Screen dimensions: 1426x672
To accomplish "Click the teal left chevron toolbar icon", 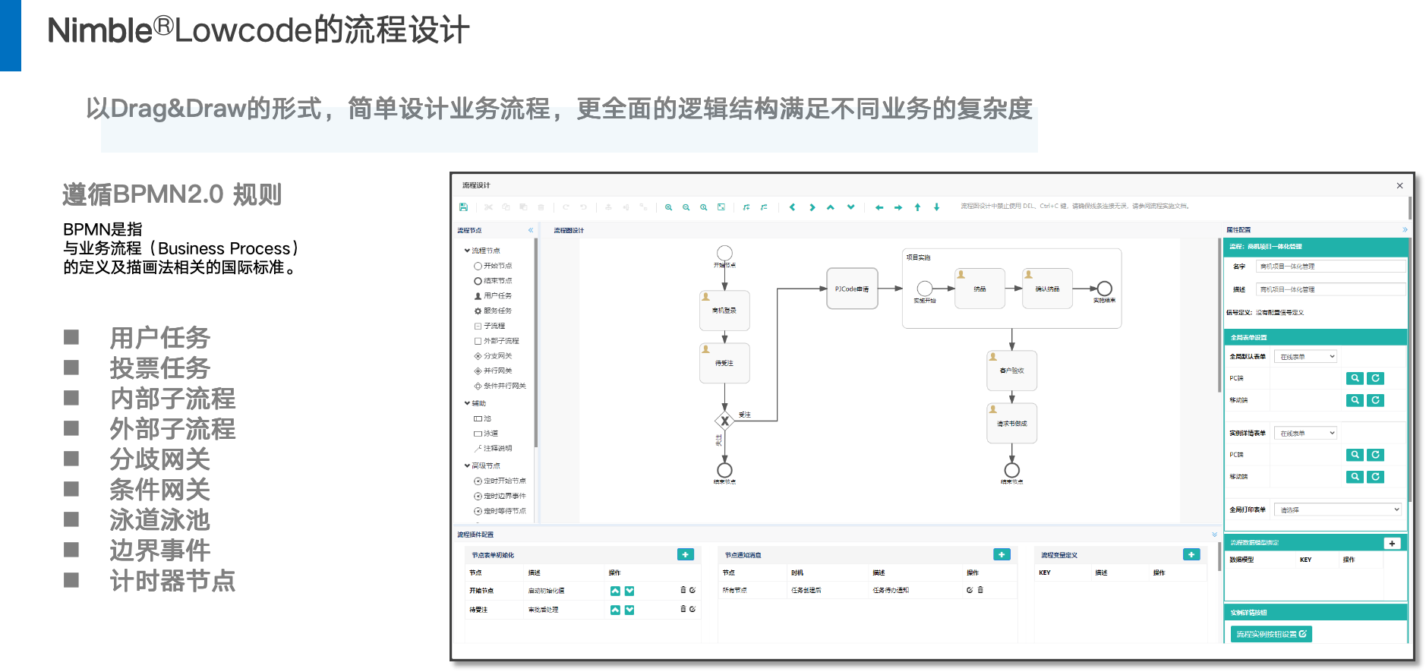I will pos(792,207).
